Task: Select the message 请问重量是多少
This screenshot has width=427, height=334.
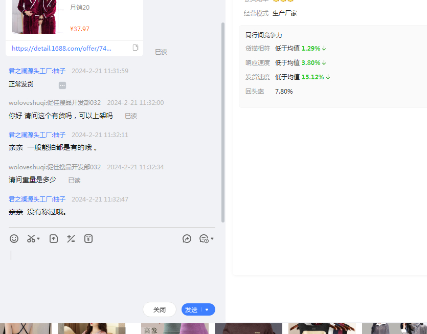Action: click(x=32, y=180)
